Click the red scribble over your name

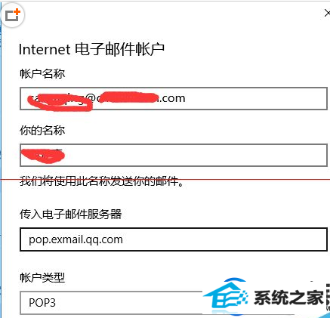42,156
